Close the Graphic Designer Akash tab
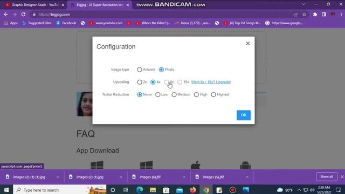 [x=63, y=5]
